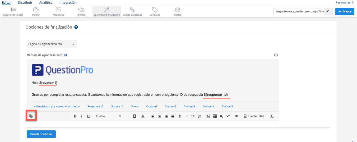Toggle the eye preview icon
The height and width of the screenshot is (142, 357).
(276, 55)
